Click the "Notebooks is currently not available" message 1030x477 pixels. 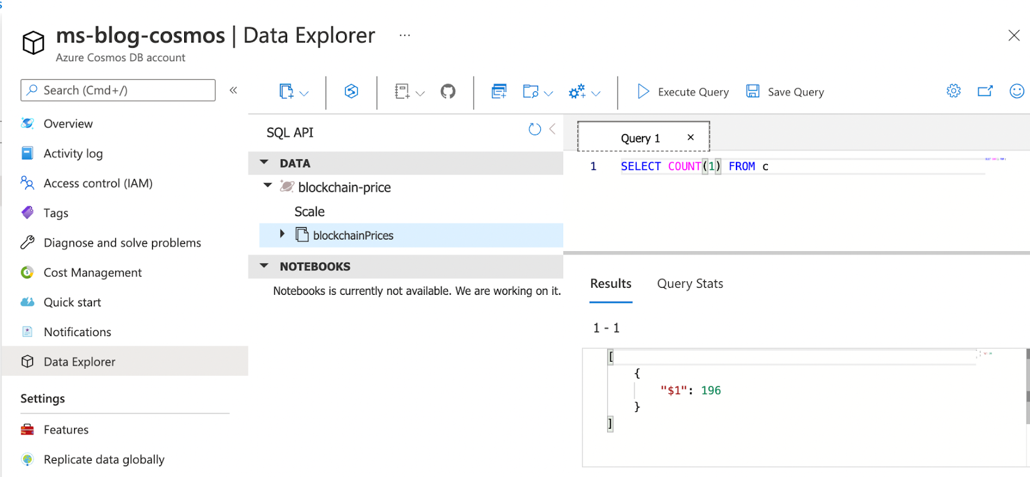point(417,291)
